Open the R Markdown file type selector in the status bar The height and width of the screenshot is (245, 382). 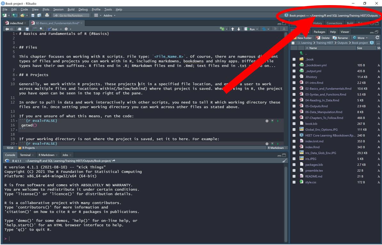coord(277,148)
